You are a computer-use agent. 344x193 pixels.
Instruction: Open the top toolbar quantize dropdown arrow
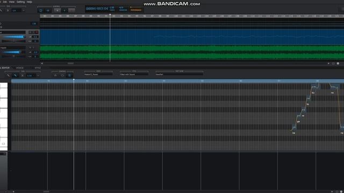[x=24, y=11]
